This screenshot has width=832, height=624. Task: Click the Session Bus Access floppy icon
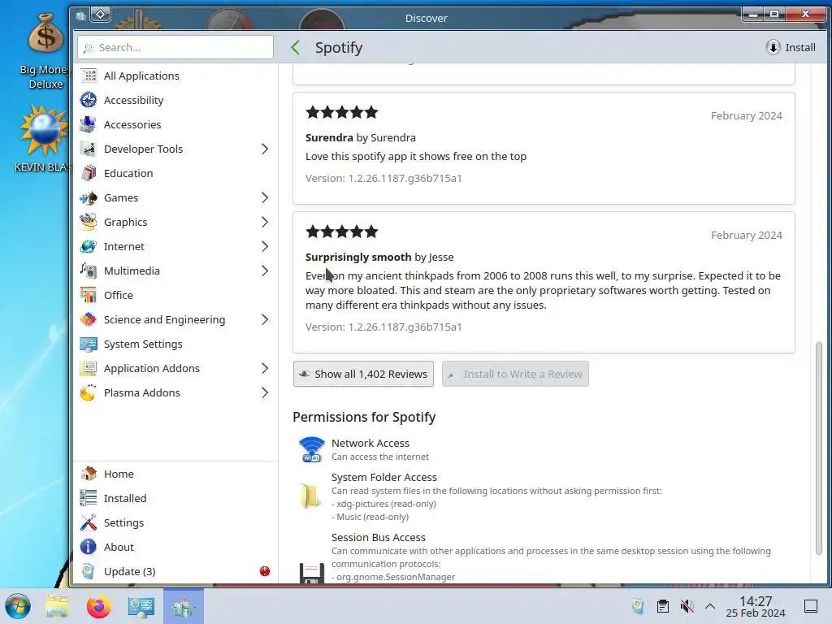pyautogui.click(x=311, y=573)
